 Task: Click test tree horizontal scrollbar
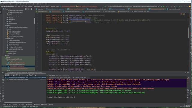19,103
